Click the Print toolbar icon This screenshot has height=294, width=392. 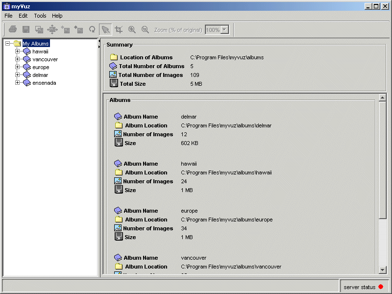coord(13,29)
